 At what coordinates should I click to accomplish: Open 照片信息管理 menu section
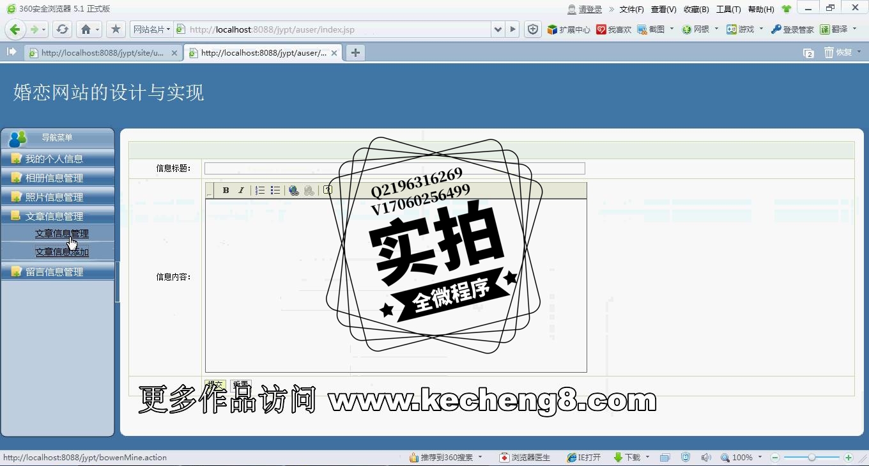(x=58, y=197)
